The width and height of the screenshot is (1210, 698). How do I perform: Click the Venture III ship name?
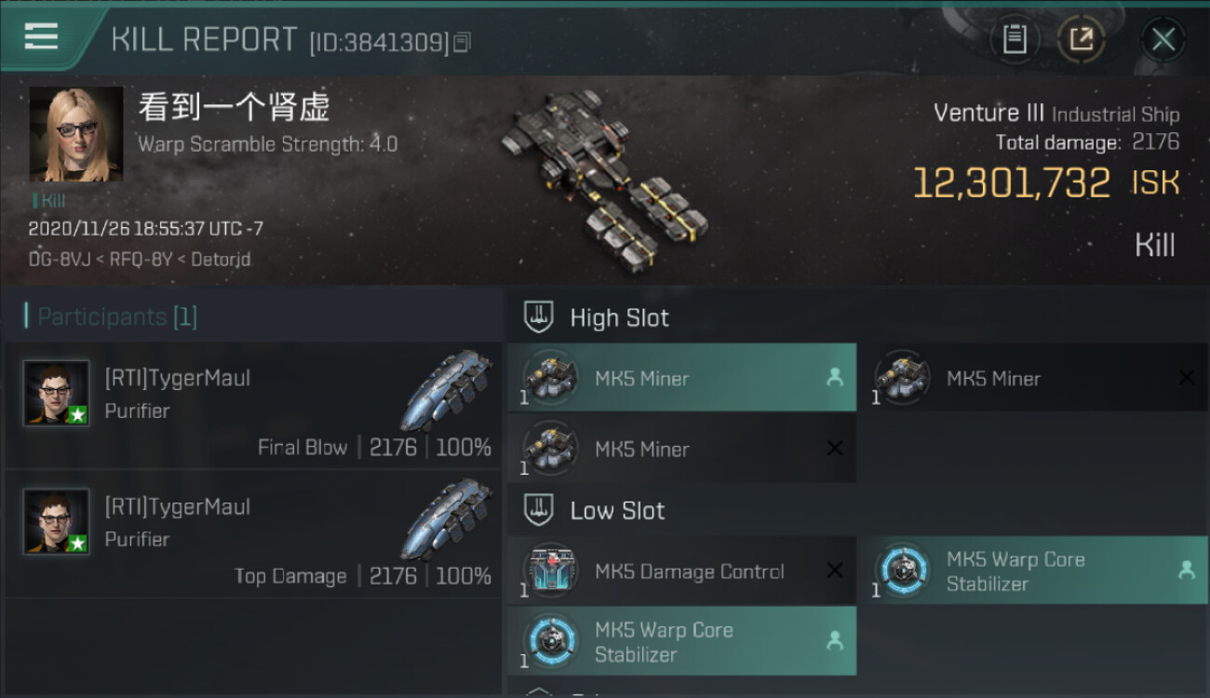[x=988, y=114]
